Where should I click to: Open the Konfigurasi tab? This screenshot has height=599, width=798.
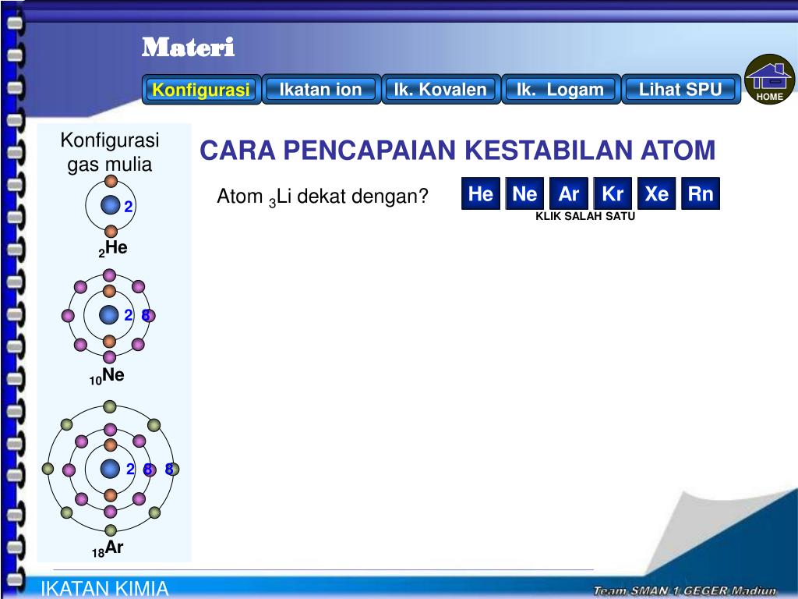(202, 90)
